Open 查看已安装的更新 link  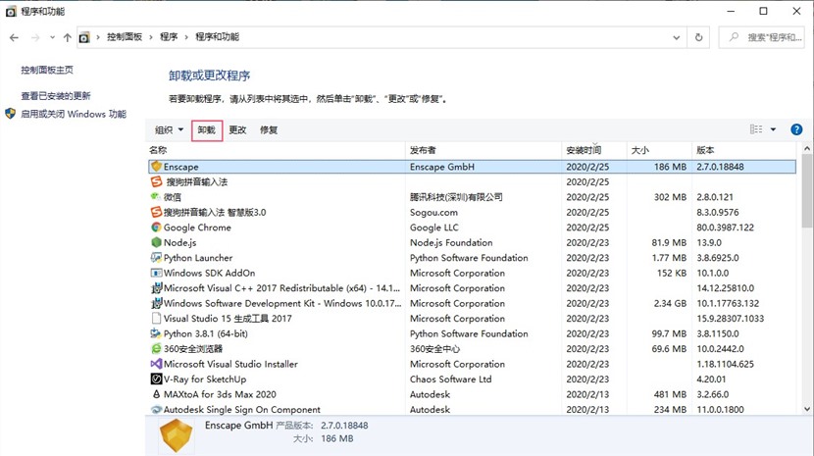click(x=56, y=95)
